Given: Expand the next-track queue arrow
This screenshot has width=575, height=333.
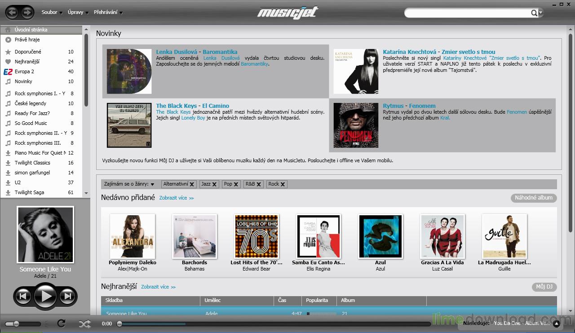Looking at the screenshot, I should [557, 324].
